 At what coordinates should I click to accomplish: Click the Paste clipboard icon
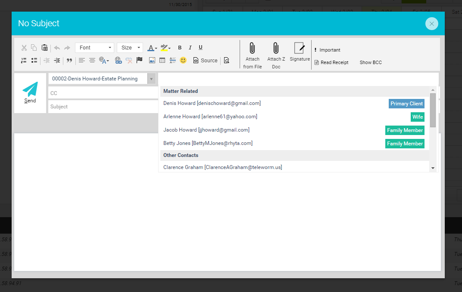coord(44,48)
